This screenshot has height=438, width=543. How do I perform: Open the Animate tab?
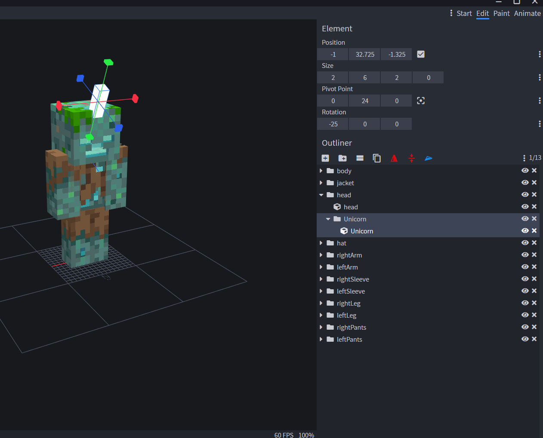coord(527,13)
